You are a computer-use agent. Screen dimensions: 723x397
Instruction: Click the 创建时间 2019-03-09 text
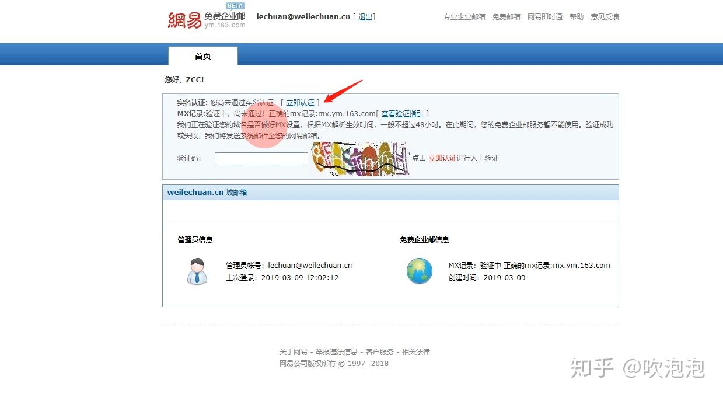487,278
